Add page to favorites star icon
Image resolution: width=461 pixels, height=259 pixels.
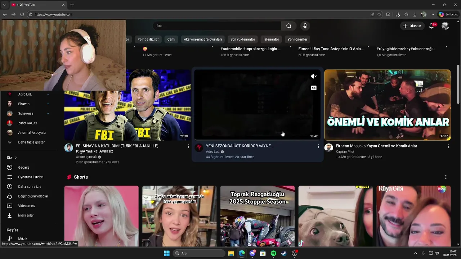(x=379, y=14)
